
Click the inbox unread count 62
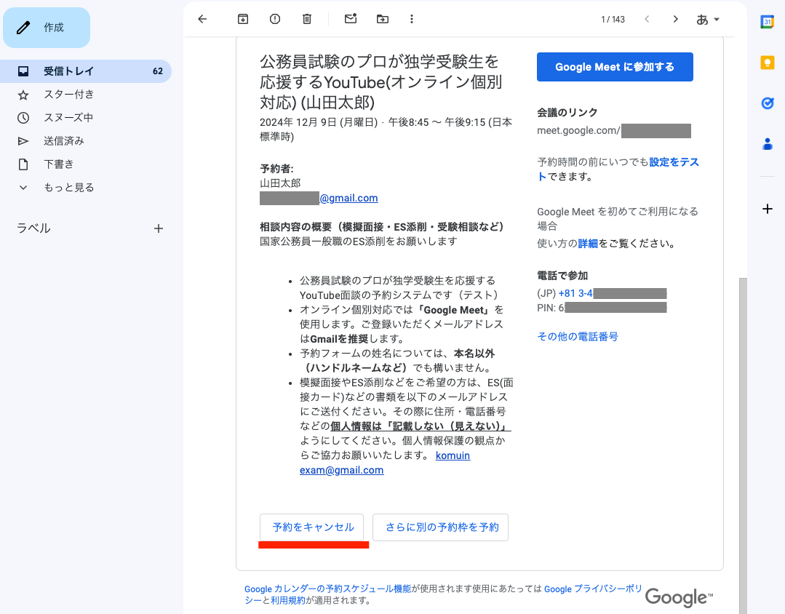pyautogui.click(x=158, y=71)
